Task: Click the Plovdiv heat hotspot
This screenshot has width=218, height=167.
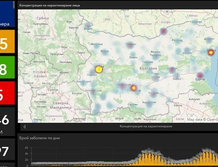Action: pos(133,88)
